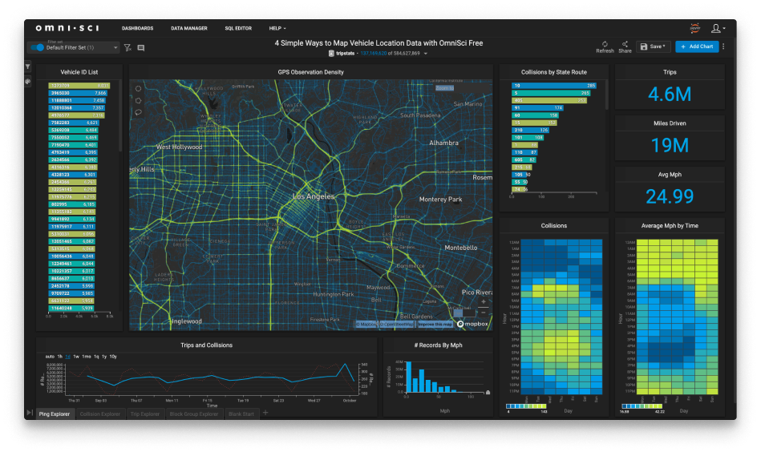
Task: Select vehicle 12010368 bar
Action: coord(76,107)
